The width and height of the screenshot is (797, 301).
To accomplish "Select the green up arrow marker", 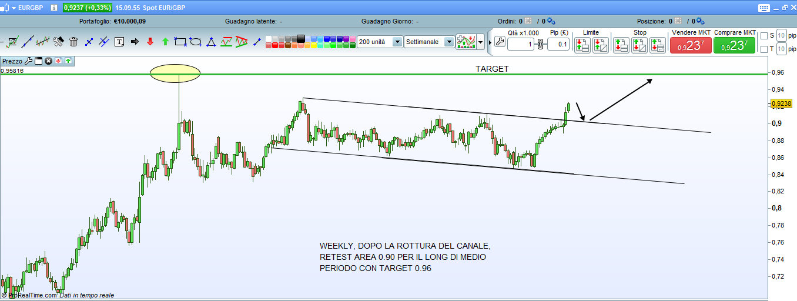I will (x=165, y=42).
